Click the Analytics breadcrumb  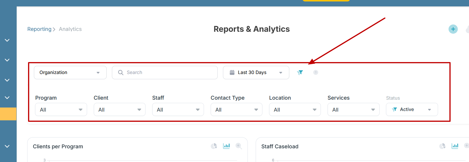(70, 29)
